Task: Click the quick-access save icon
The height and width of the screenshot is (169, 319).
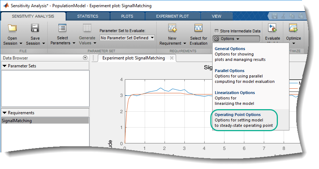Action: pyautogui.click(x=274, y=16)
